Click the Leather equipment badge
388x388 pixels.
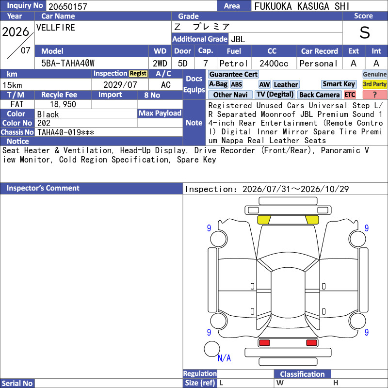286,84
